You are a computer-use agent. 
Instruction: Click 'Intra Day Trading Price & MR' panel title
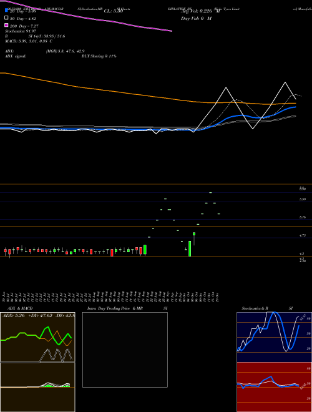(115, 308)
